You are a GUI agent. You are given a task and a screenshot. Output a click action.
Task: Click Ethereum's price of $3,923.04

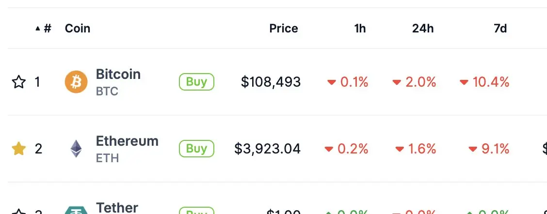(x=267, y=149)
